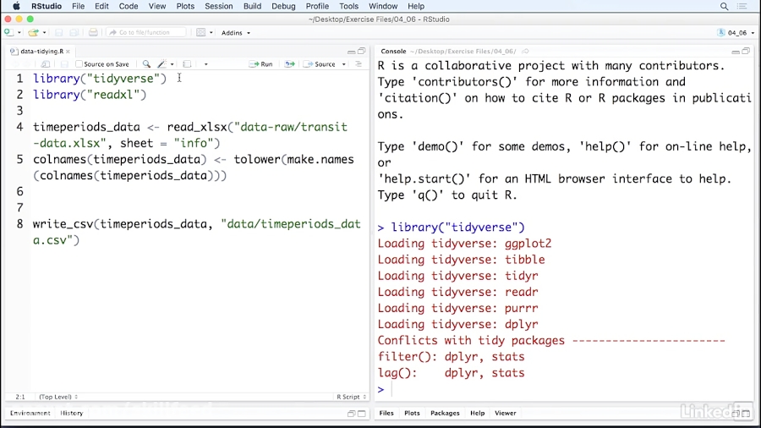761x428 pixels.
Task: Switch to the Viewer tab
Action: point(506,413)
